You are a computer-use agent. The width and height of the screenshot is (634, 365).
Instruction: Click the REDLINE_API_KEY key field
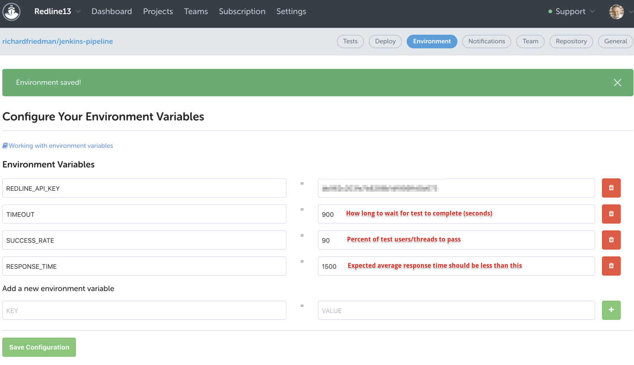[144, 188]
